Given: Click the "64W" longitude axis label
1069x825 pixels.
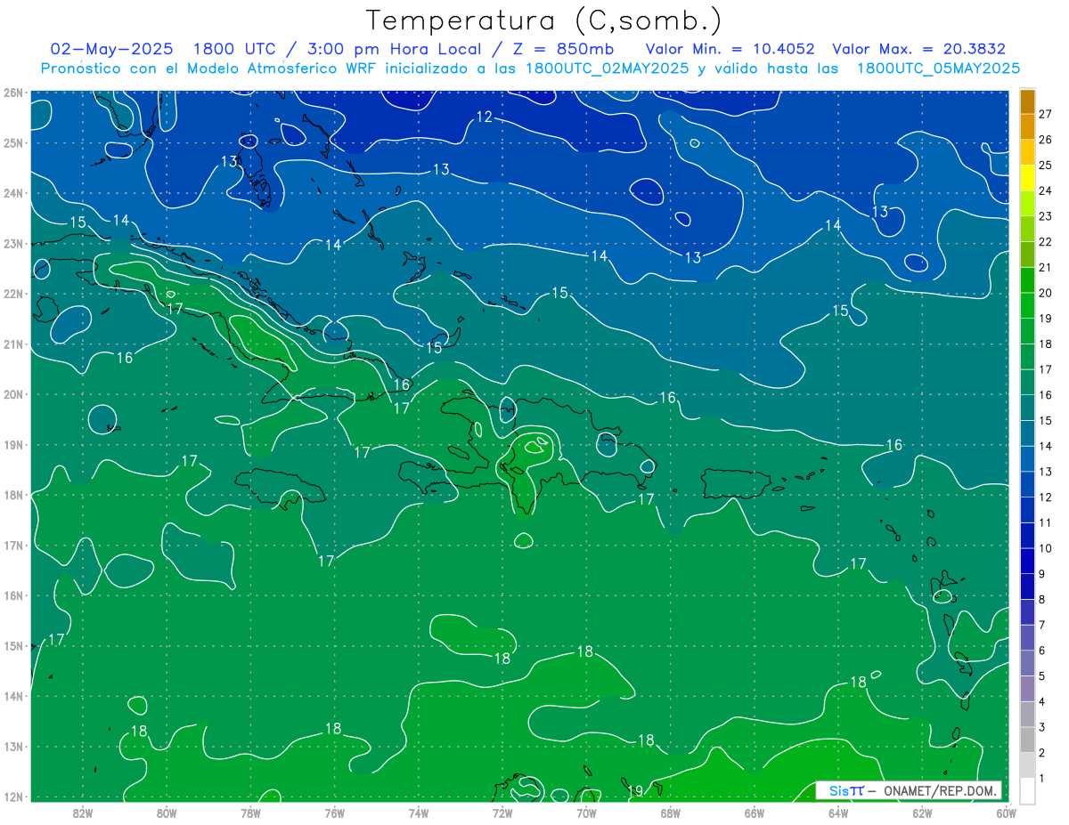Looking at the screenshot, I should click(838, 813).
